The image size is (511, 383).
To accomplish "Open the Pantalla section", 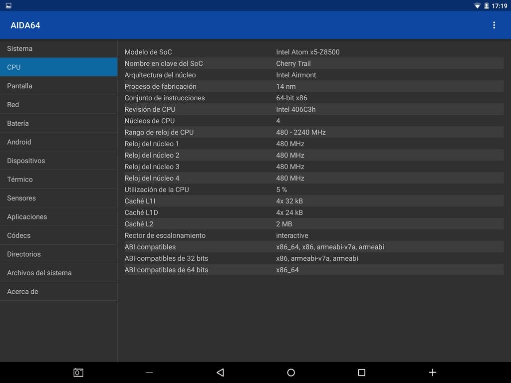I will click(59, 86).
